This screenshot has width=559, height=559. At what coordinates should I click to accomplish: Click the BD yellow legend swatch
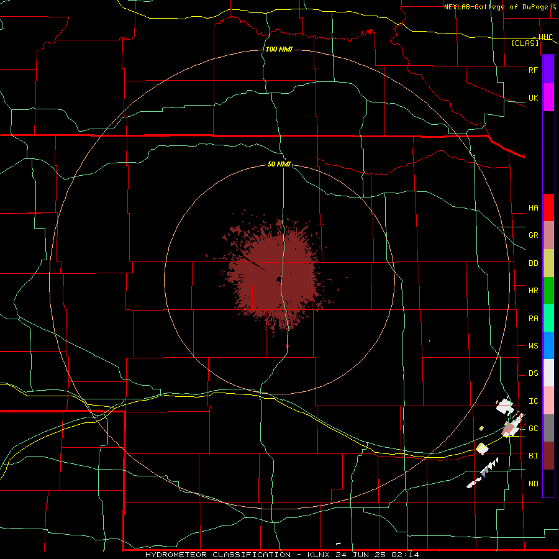(x=548, y=263)
